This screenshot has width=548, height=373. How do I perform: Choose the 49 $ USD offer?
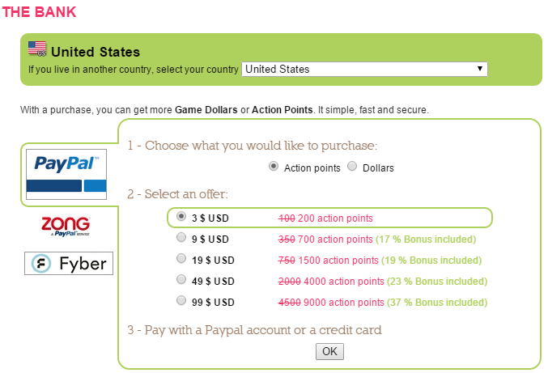(181, 280)
